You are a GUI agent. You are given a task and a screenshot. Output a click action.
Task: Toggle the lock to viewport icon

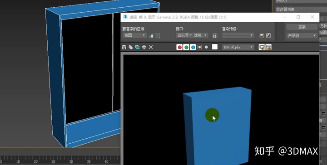214,35
